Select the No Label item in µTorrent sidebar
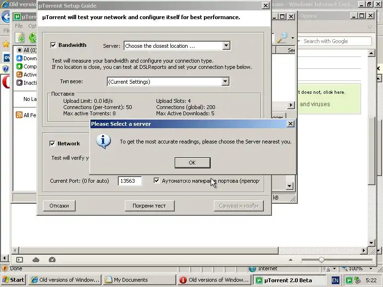Image resolution: width=383 pixels, height=287 pixels. 30,99
